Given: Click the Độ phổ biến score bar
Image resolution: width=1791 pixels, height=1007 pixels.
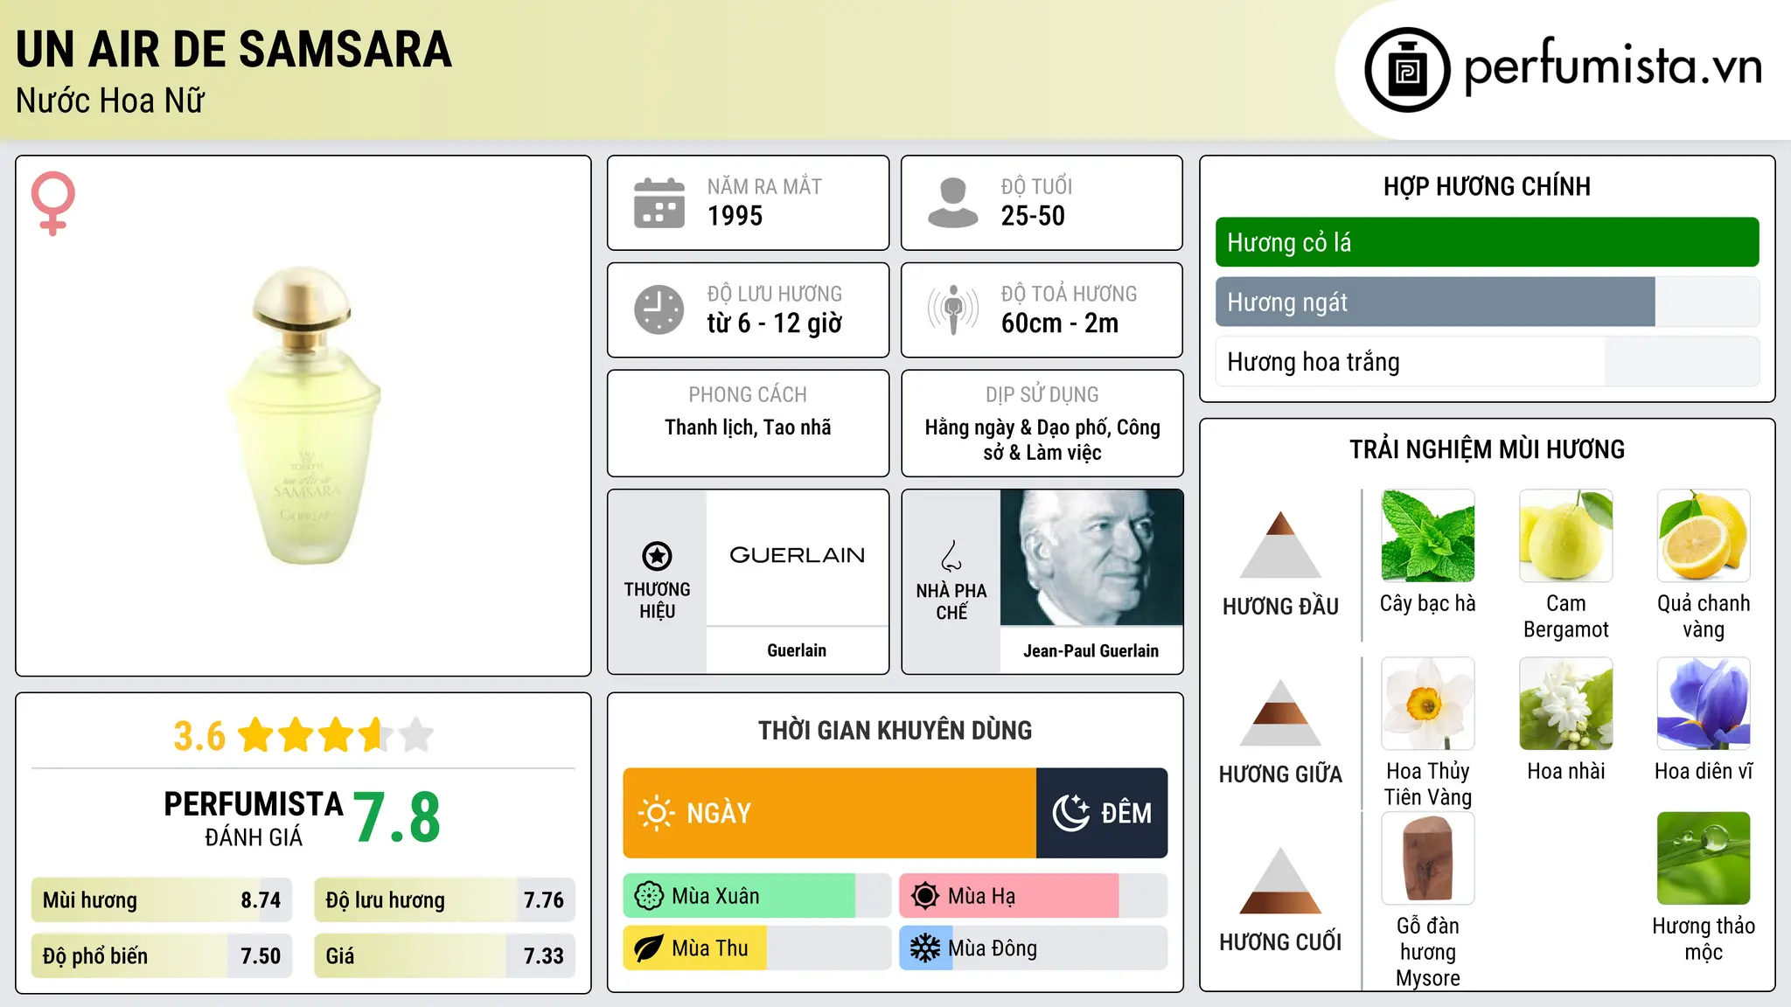Looking at the screenshot, I should [x=162, y=955].
